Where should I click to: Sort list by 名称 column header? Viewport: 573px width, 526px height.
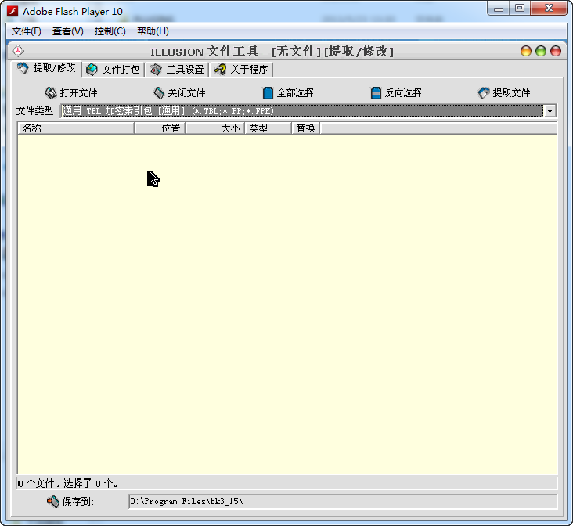76,128
